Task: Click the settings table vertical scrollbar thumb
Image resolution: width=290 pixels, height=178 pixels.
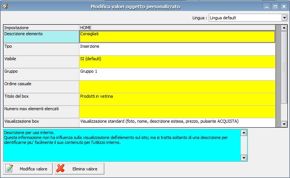Action: point(284,67)
